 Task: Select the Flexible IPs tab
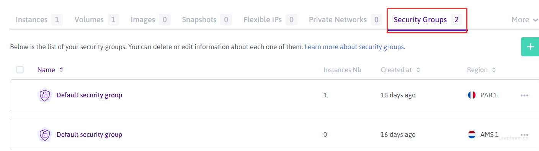270,20
